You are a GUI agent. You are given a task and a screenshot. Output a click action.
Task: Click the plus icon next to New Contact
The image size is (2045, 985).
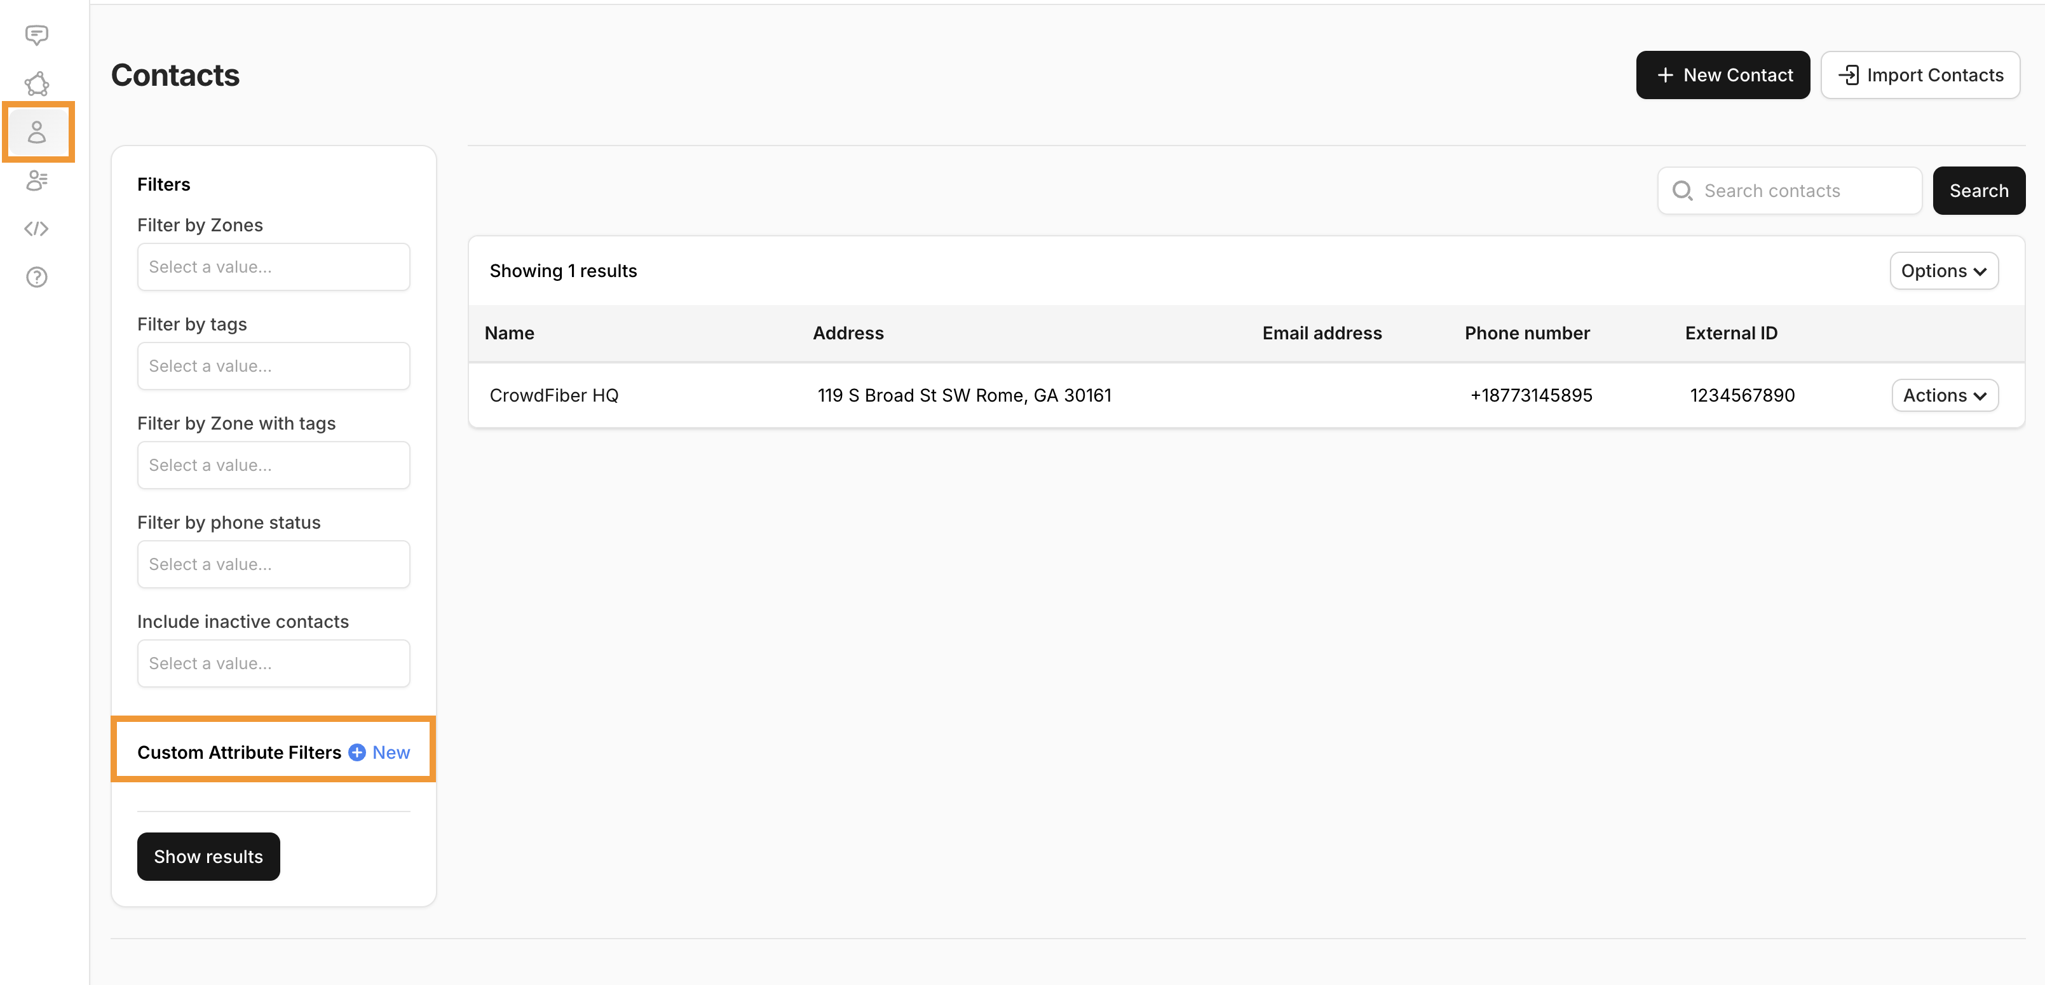pos(1665,74)
